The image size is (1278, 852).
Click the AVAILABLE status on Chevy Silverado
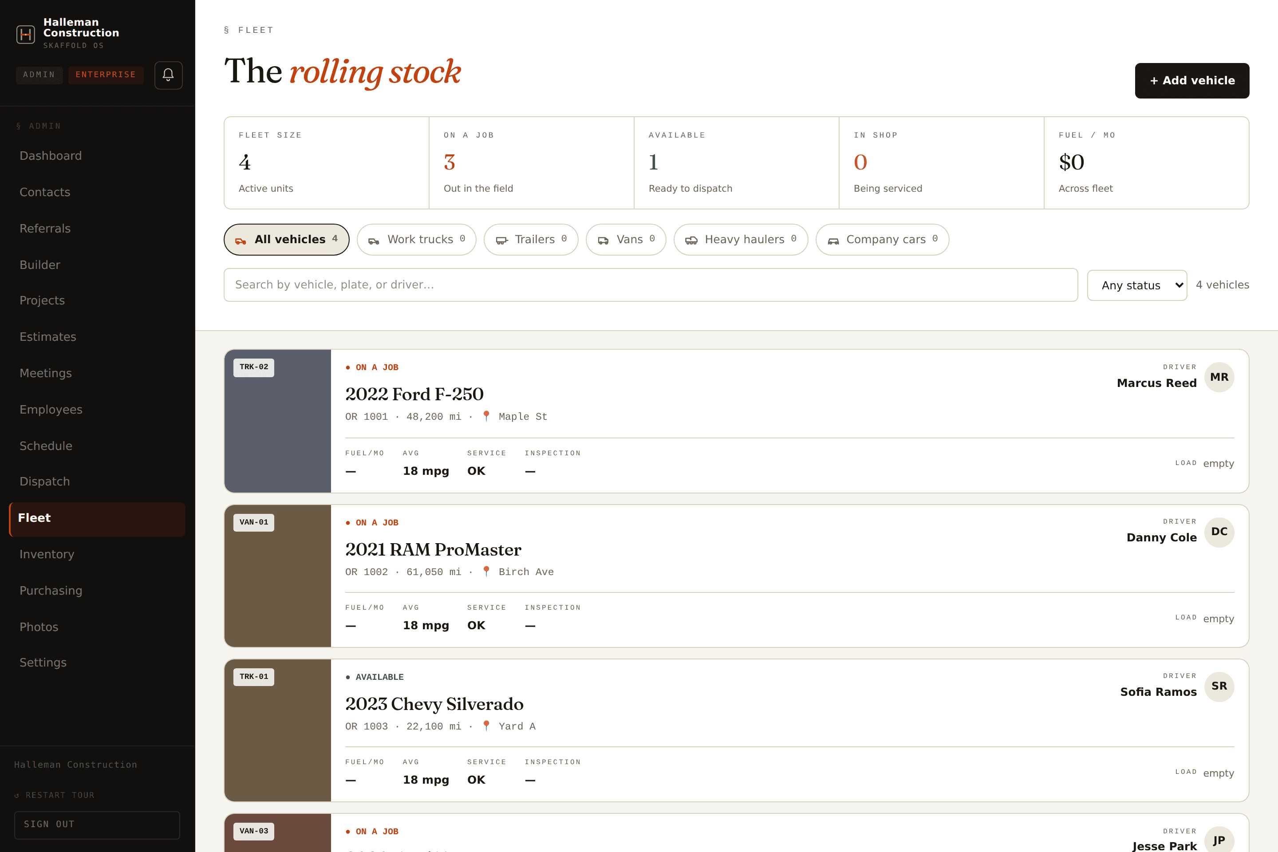click(375, 677)
